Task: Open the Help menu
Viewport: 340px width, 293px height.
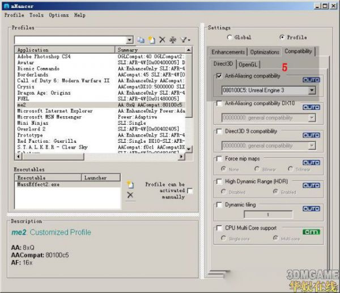Action: coord(80,15)
